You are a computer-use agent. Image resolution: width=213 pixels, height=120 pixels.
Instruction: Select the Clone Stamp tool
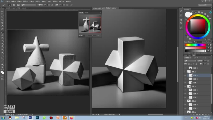point(2,35)
